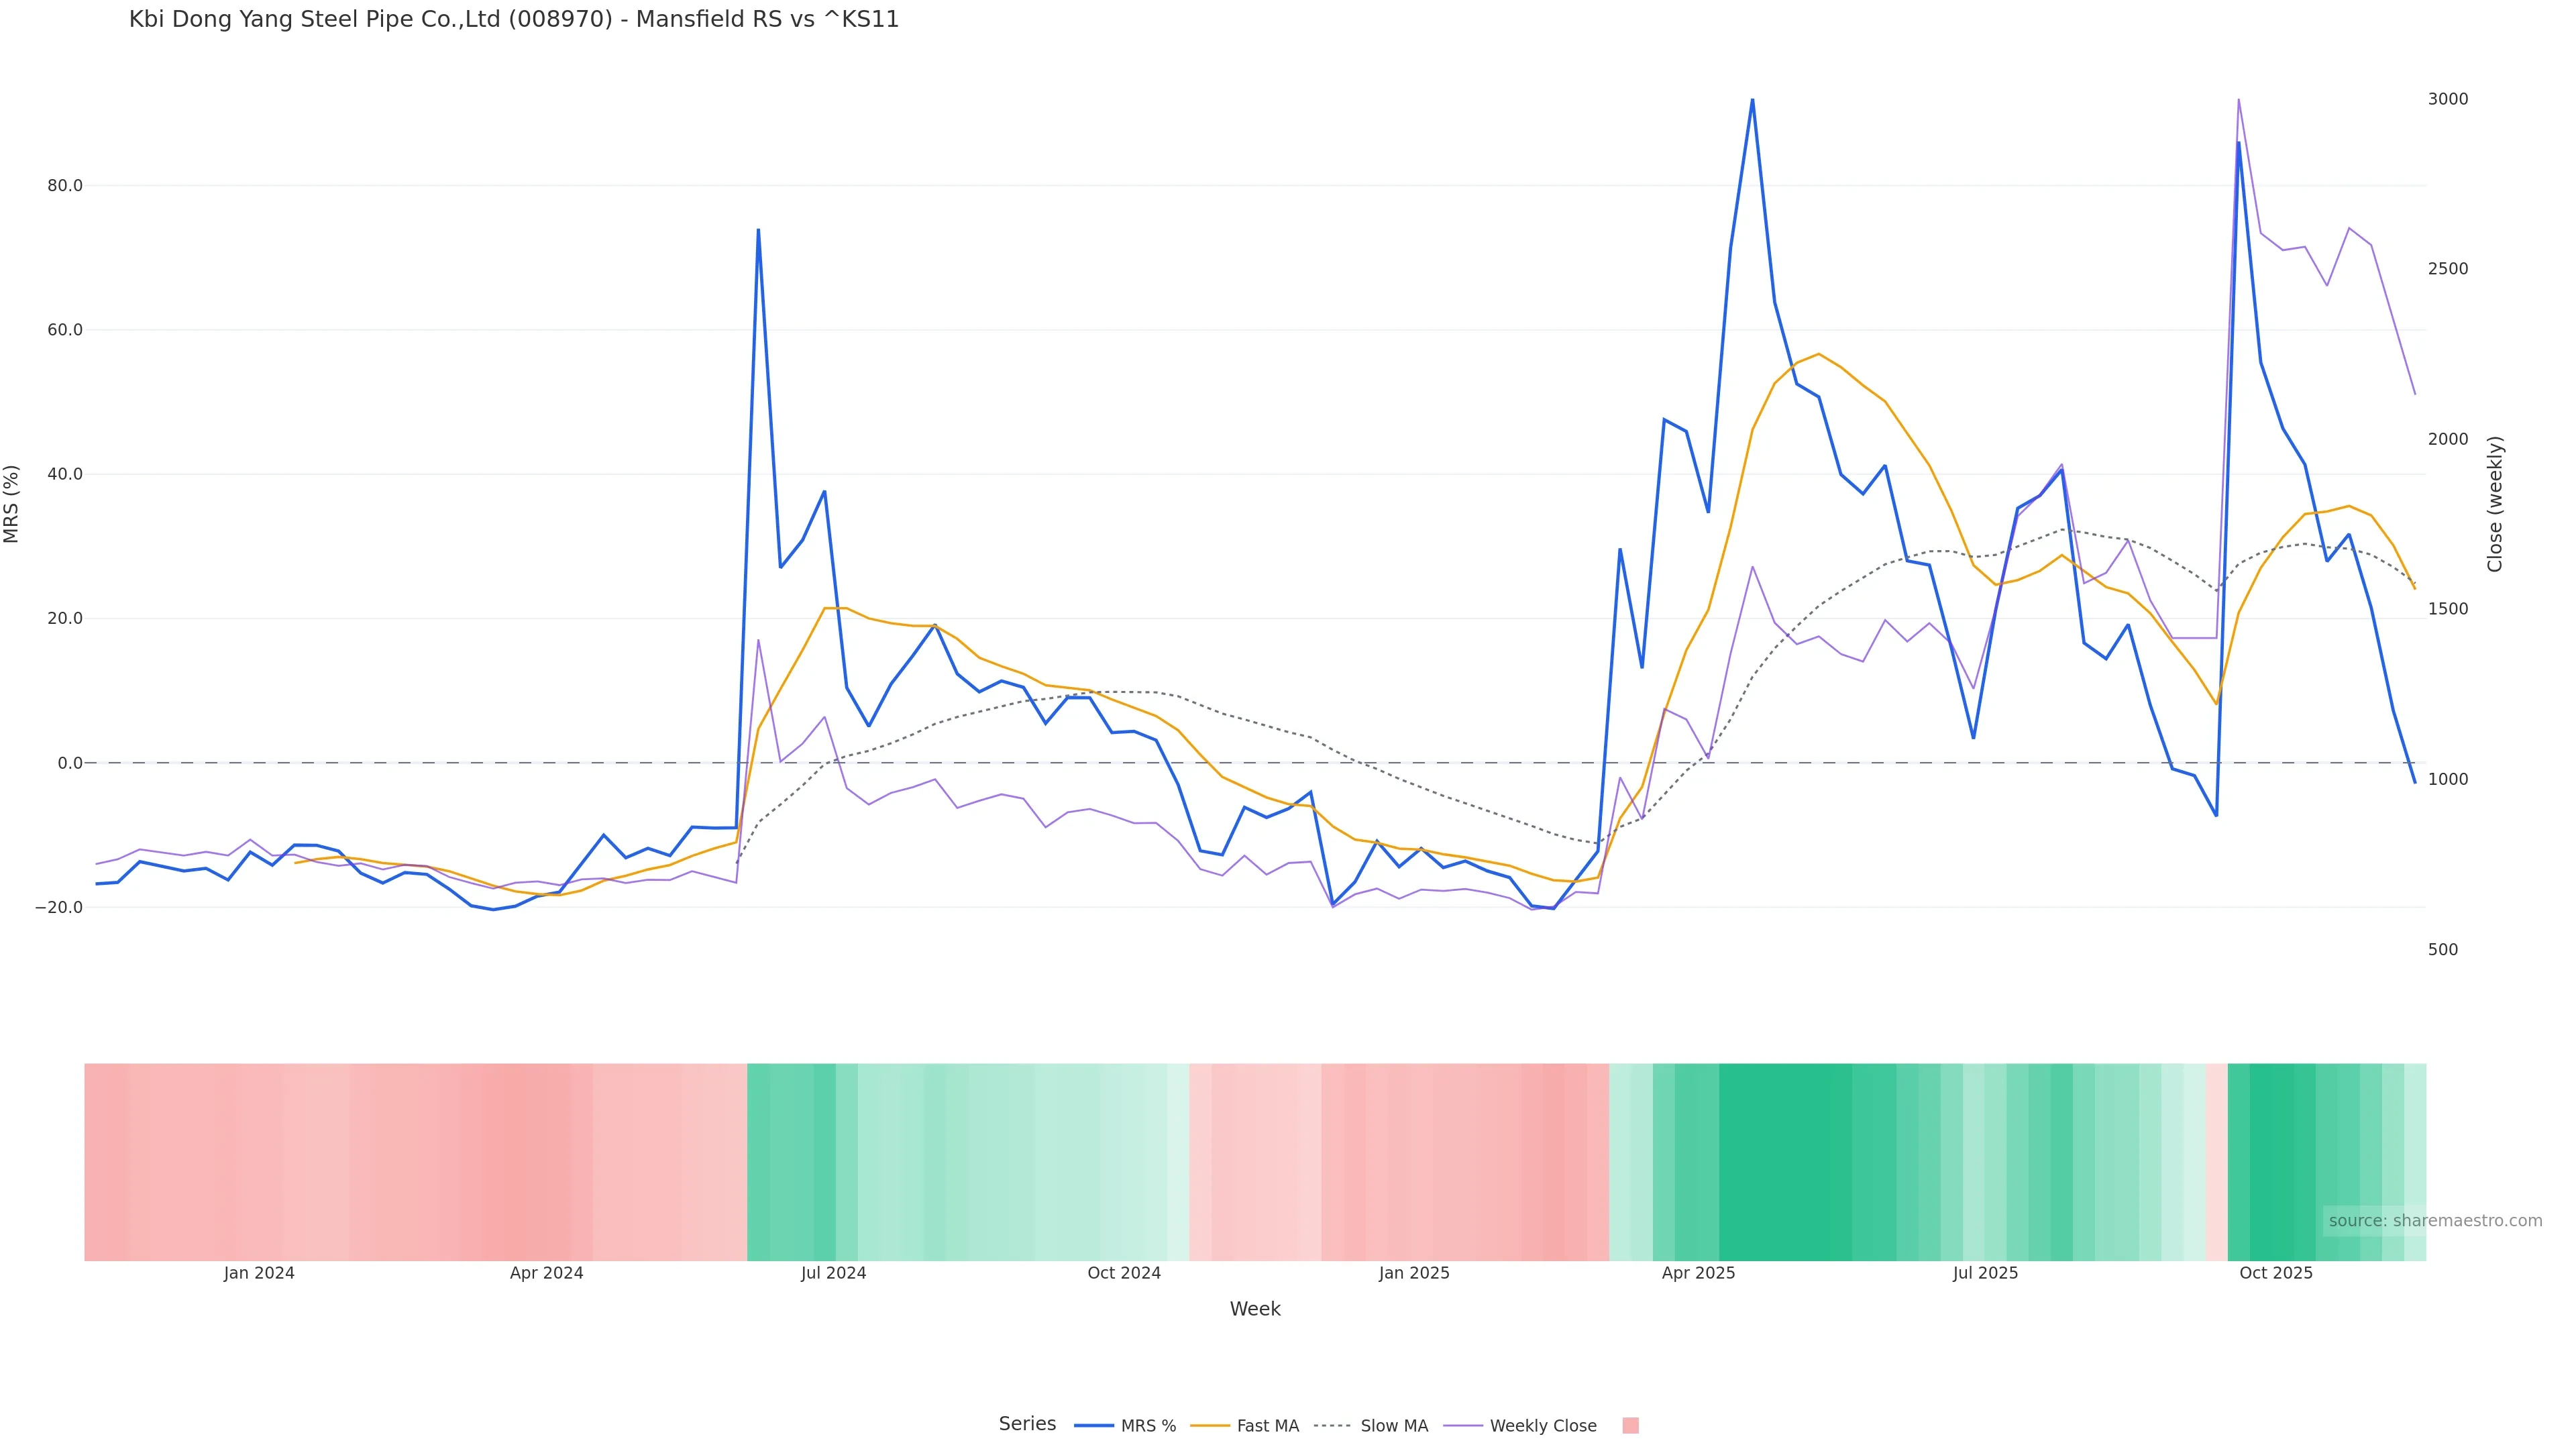Click the chart title text
The height and width of the screenshot is (1449, 2576).
tap(514, 19)
